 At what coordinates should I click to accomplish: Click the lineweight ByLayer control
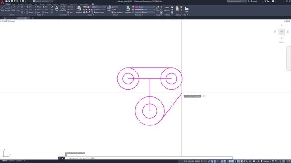coord(145,10)
